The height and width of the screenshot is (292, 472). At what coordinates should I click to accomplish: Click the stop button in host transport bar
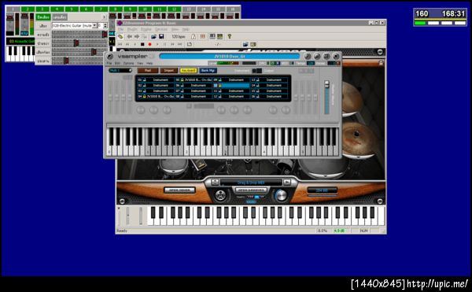(142, 44)
